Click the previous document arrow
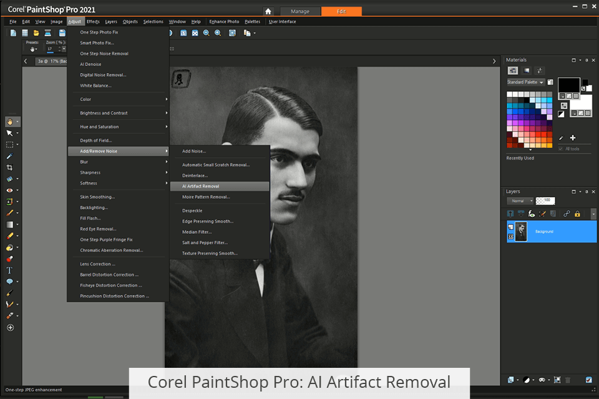 pos(26,61)
